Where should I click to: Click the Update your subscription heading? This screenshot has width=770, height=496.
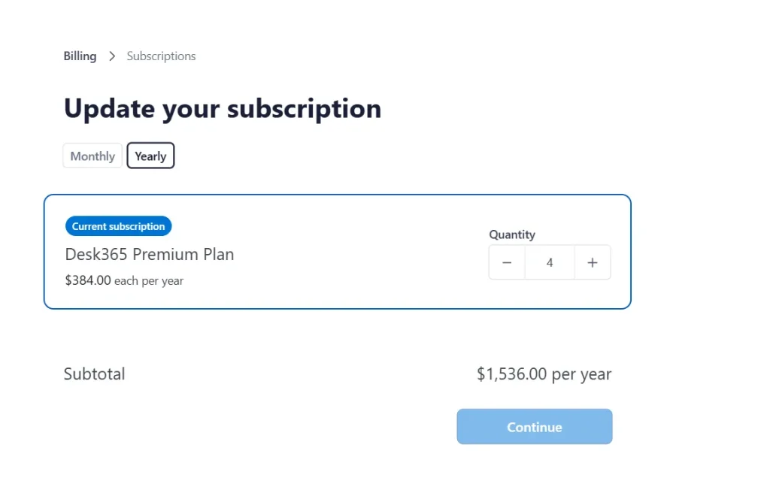(223, 108)
